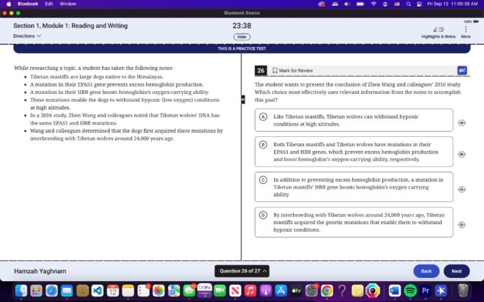Open FaceTime from the dock
Image resolution: width=484 pixels, height=302 pixels.
[x=220, y=291]
